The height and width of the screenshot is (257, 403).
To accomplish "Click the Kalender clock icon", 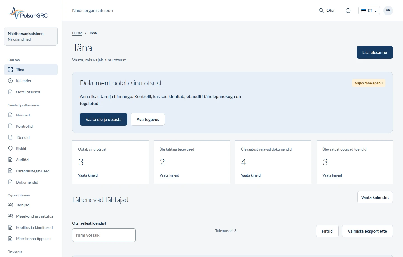I will pyautogui.click(x=10, y=81).
